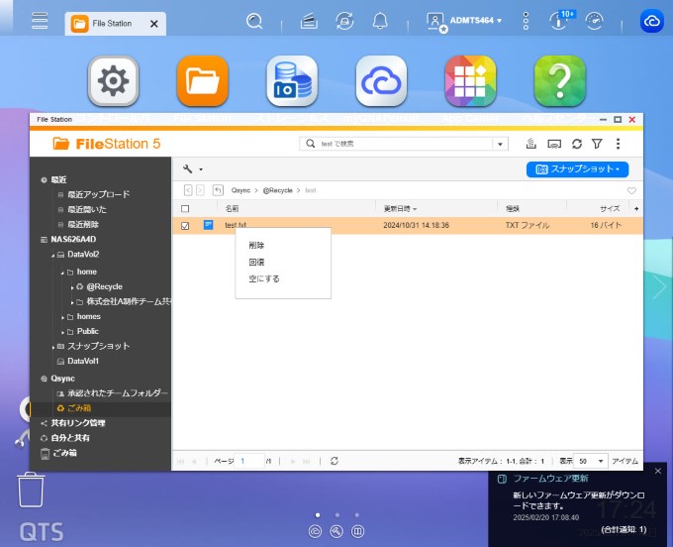
Task: Open the dashboard gauge icon
Action: click(x=595, y=21)
